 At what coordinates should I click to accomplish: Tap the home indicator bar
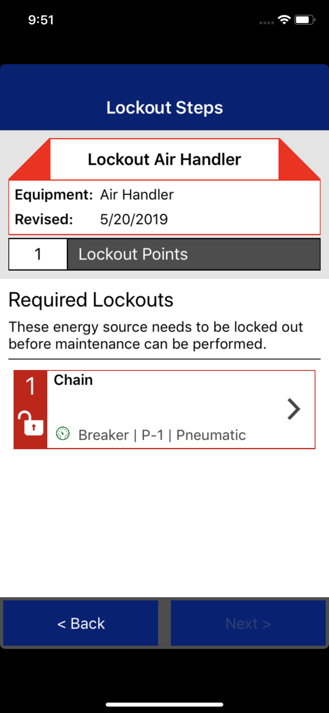(x=164, y=704)
